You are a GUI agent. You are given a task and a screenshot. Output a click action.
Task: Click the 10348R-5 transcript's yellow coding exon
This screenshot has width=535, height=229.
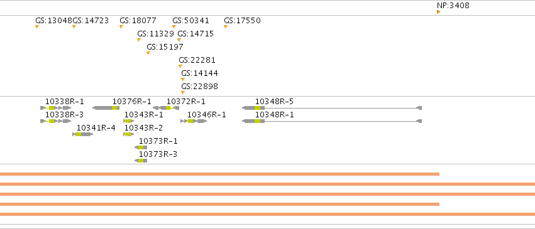pos(257,108)
